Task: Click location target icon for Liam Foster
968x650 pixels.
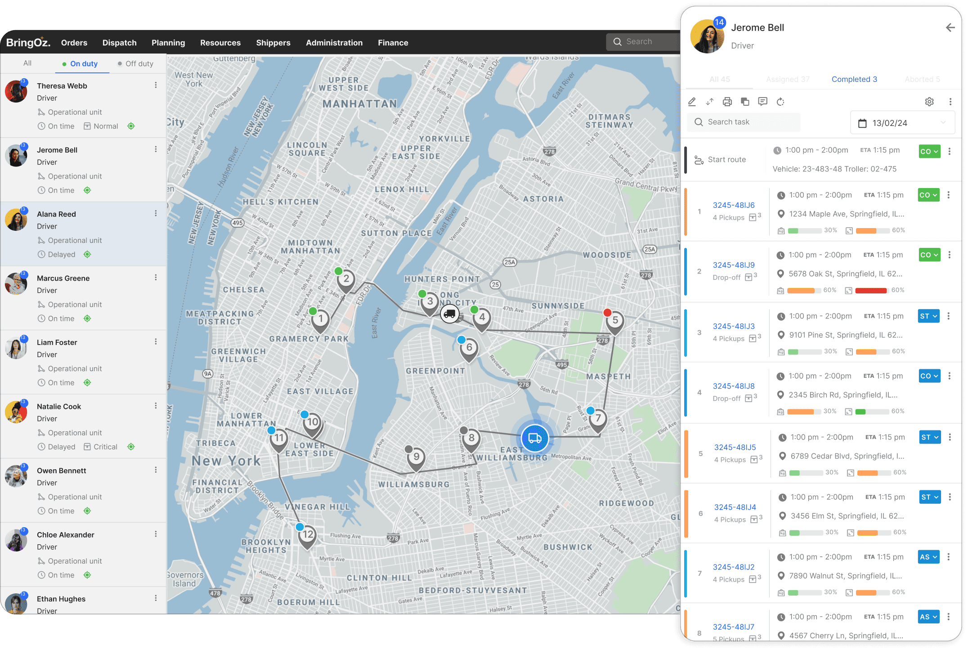Action: (x=87, y=382)
